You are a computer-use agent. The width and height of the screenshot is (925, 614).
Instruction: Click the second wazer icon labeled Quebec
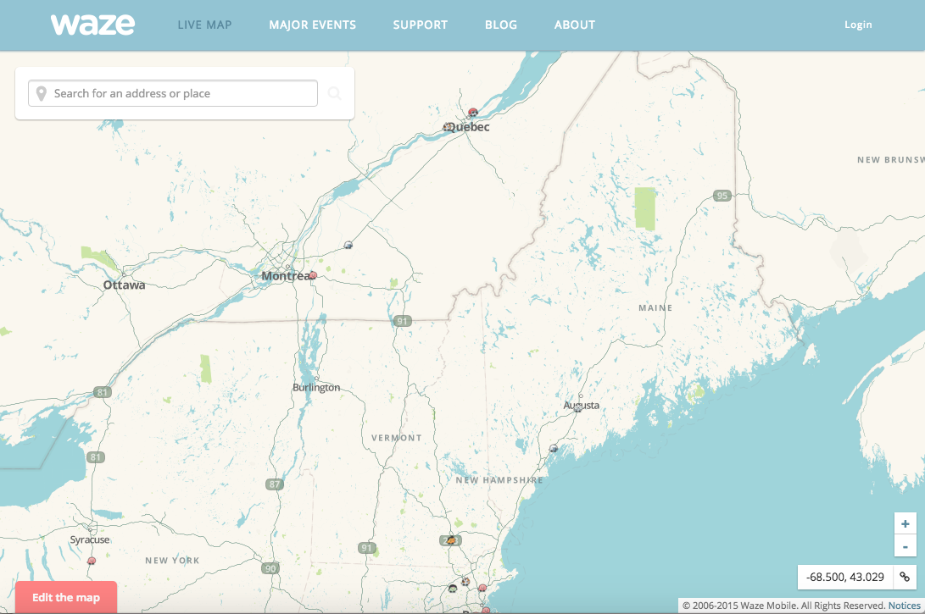click(447, 127)
